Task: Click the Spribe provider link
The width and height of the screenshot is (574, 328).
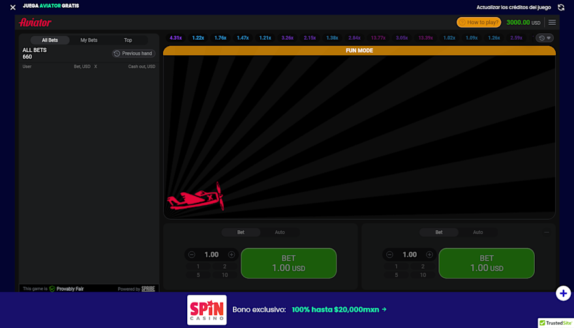Action: [x=148, y=289]
